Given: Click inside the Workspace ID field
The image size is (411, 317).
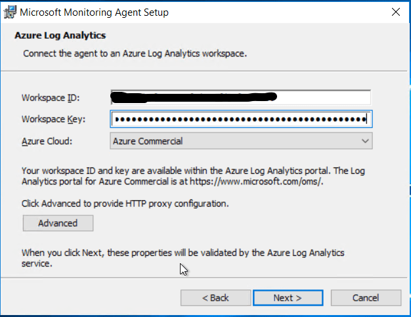Looking at the screenshot, I should pos(240,98).
